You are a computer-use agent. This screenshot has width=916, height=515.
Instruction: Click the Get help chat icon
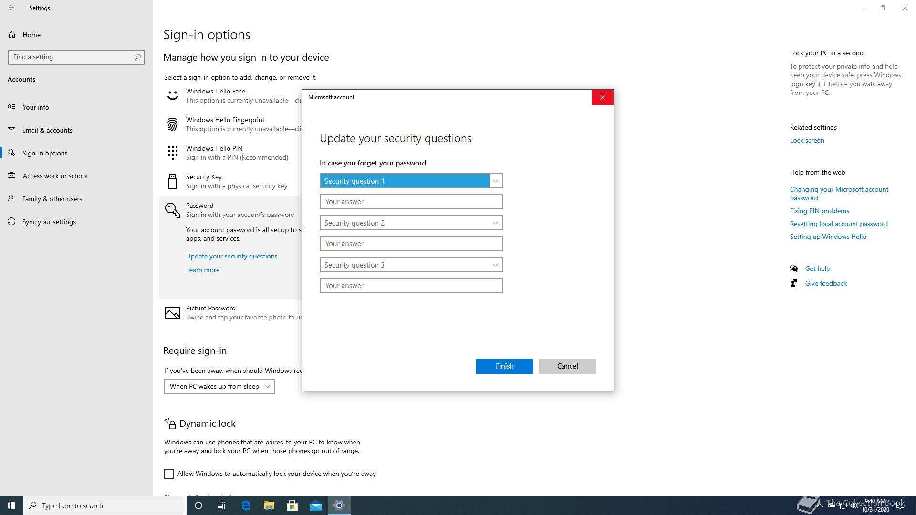click(794, 268)
